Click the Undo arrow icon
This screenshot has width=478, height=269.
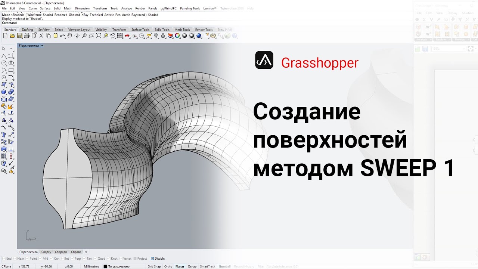pos(63,36)
